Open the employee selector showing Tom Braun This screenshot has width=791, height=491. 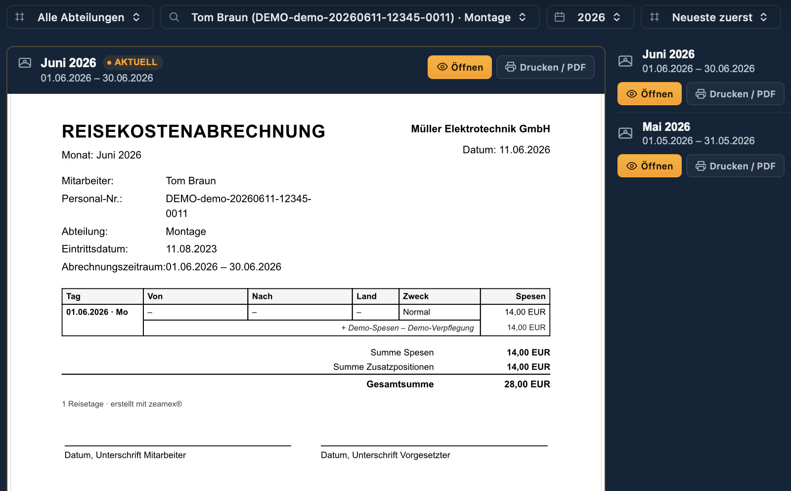(350, 17)
